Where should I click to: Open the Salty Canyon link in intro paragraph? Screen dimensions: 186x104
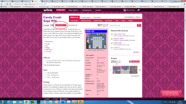pos(63,29)
